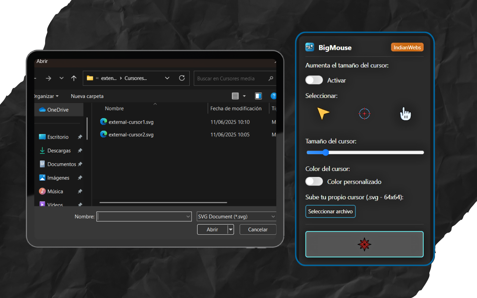477x298 pixels.
Task: Select the red crosshair cursor option
Action: (x=364, y=114)
